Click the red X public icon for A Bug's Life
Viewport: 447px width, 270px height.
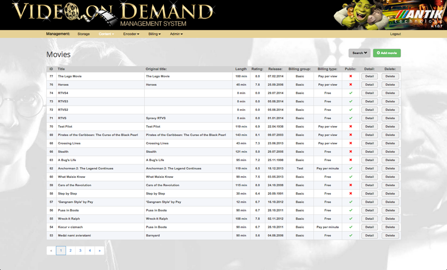351,160
